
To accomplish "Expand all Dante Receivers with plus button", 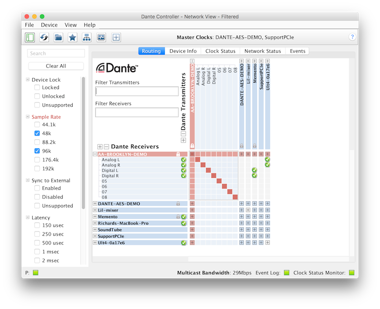I will coord(100,146).
